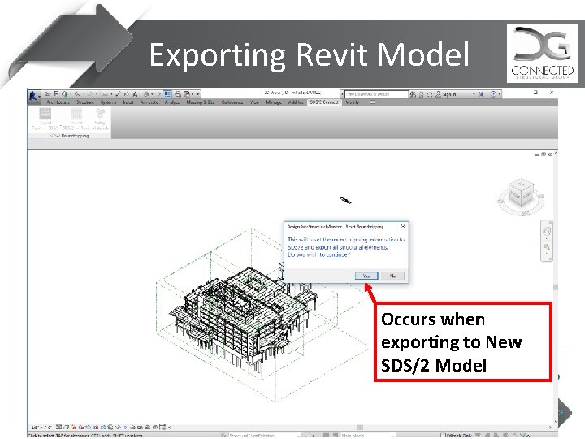
Task: Open the Analyze ribbon tab
Action: click(x=172, y=102)
